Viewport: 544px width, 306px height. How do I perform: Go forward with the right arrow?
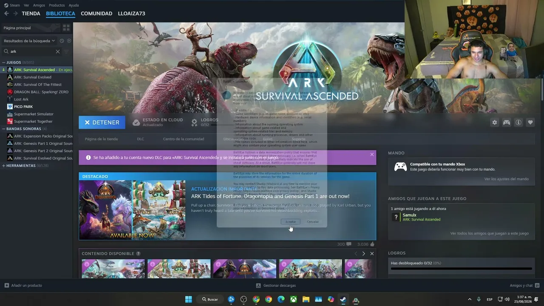[15, 14]
